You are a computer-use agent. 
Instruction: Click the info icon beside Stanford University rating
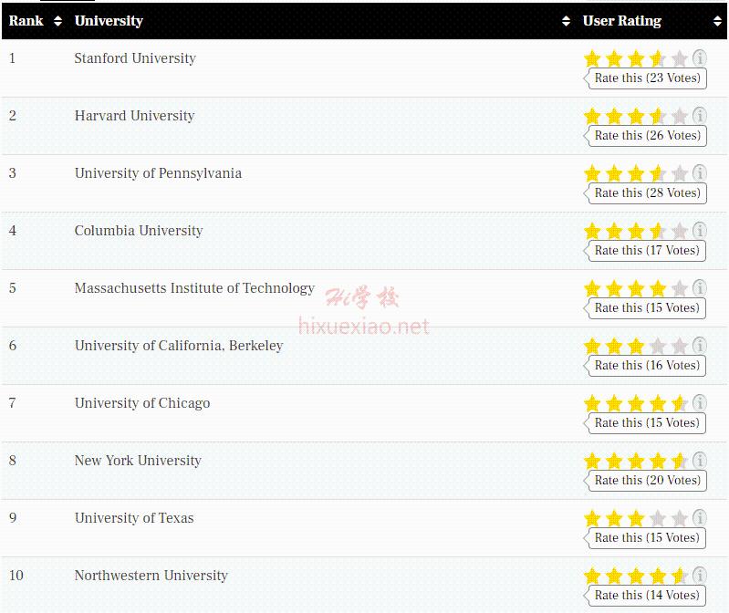tap(699, 58)
